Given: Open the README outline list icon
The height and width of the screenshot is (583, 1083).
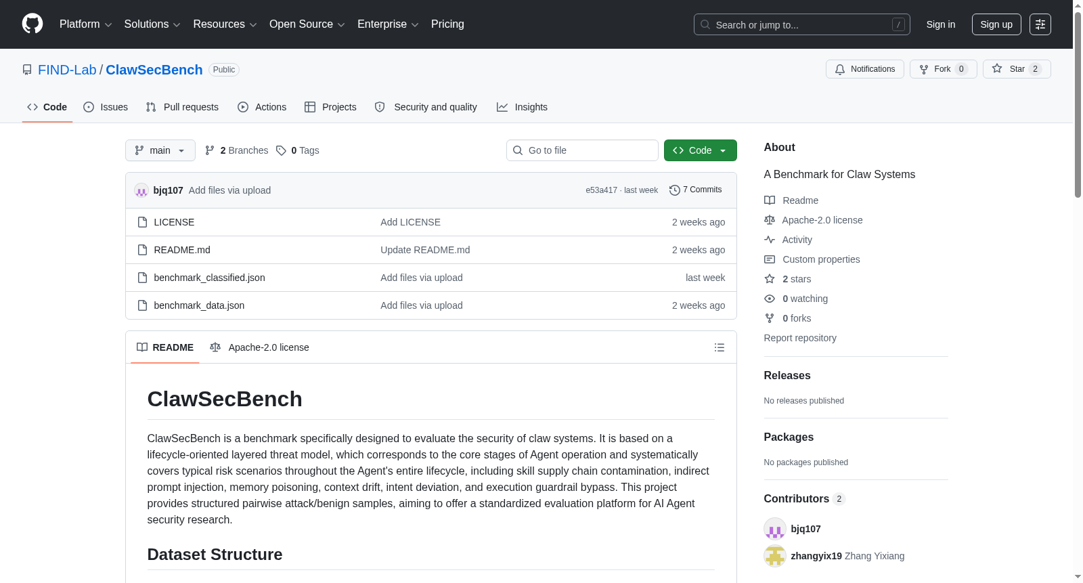Looking at the screenshot, I should click(720, 347).
